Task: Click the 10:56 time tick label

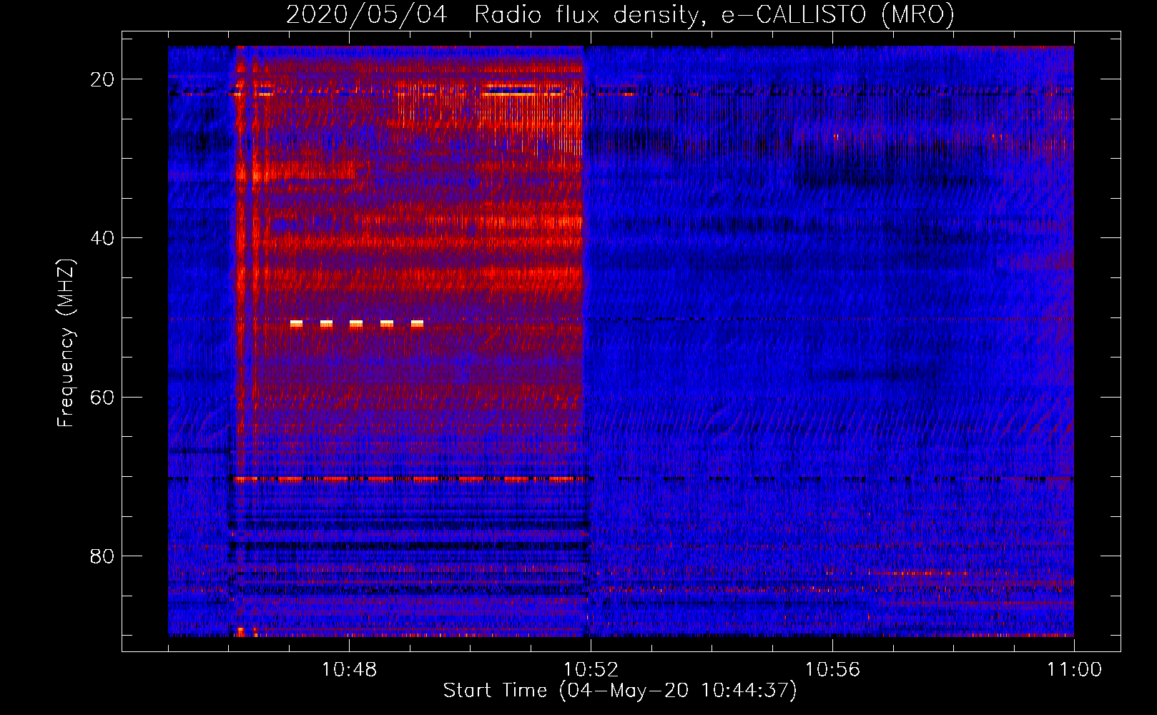Action: 832,670
